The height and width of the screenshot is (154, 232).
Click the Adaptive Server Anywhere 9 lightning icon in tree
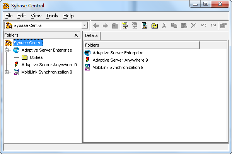tap(16, 65)
